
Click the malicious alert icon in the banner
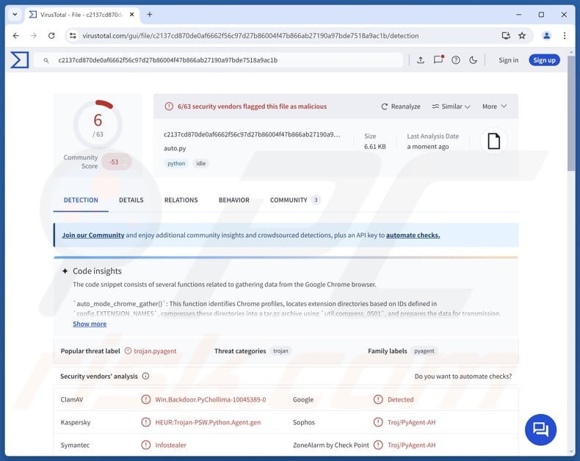coord(169,106)
